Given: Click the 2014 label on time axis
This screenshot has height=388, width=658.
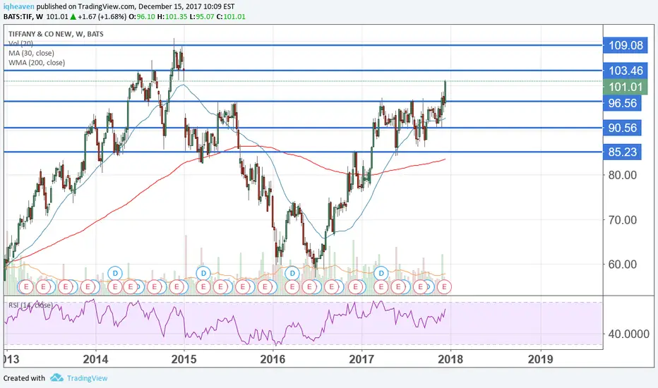Looking at the screenshot, I should (95, 359).
